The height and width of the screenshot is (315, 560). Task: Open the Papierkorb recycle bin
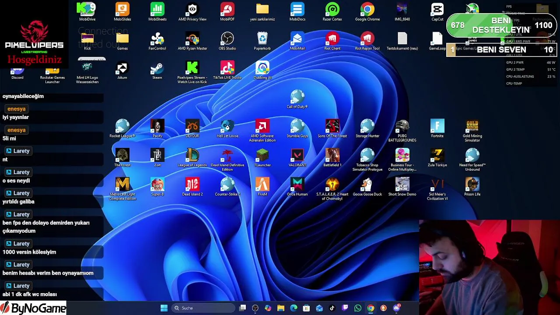[262, 41]
